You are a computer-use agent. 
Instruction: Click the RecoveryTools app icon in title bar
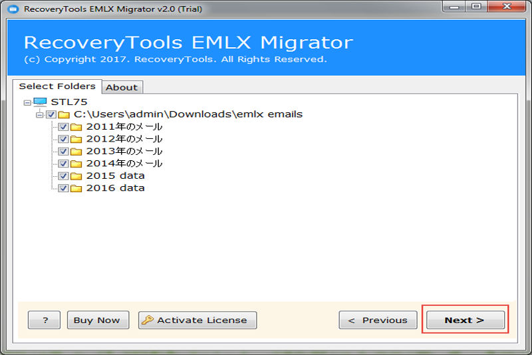(13, 9)
